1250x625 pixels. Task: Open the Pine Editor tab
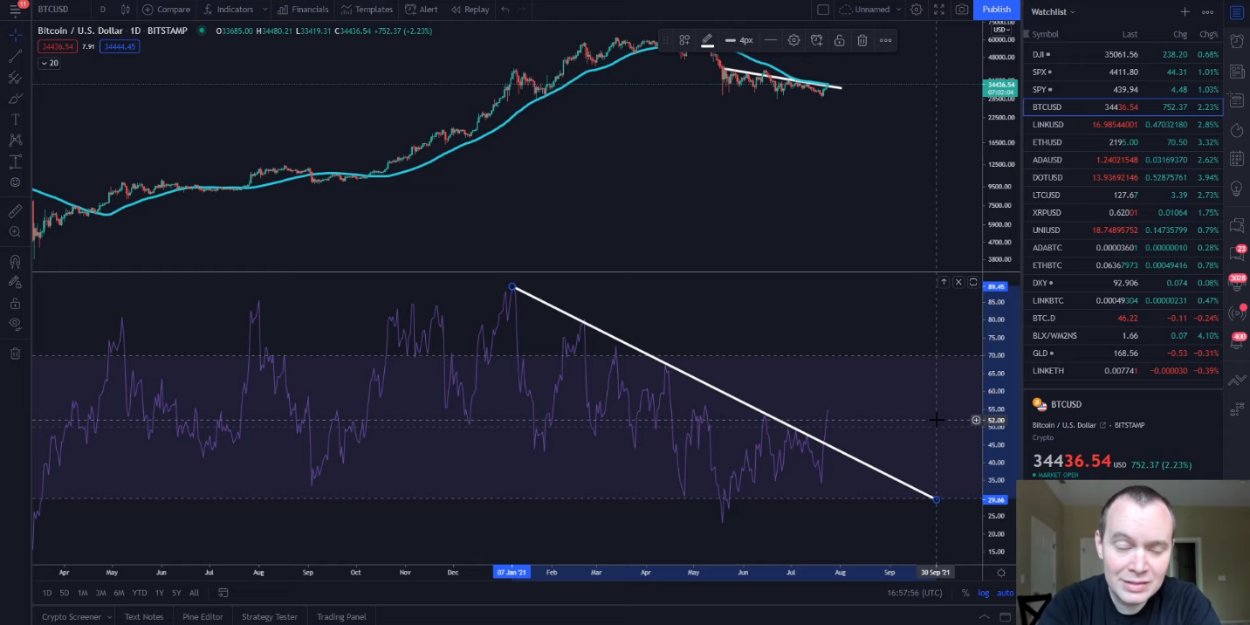coord(203,616)
